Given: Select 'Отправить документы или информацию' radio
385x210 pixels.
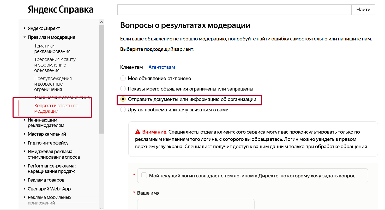Looking at the screenshot, I should 123,99.
